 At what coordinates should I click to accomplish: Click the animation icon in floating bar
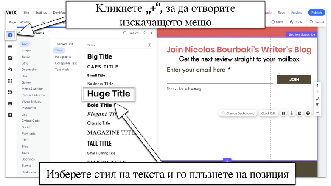[x=292, y=113]
